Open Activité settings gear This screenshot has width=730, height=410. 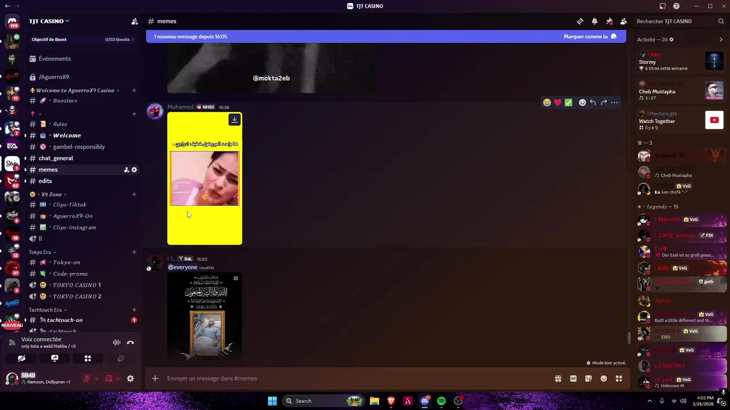(671, 39)
